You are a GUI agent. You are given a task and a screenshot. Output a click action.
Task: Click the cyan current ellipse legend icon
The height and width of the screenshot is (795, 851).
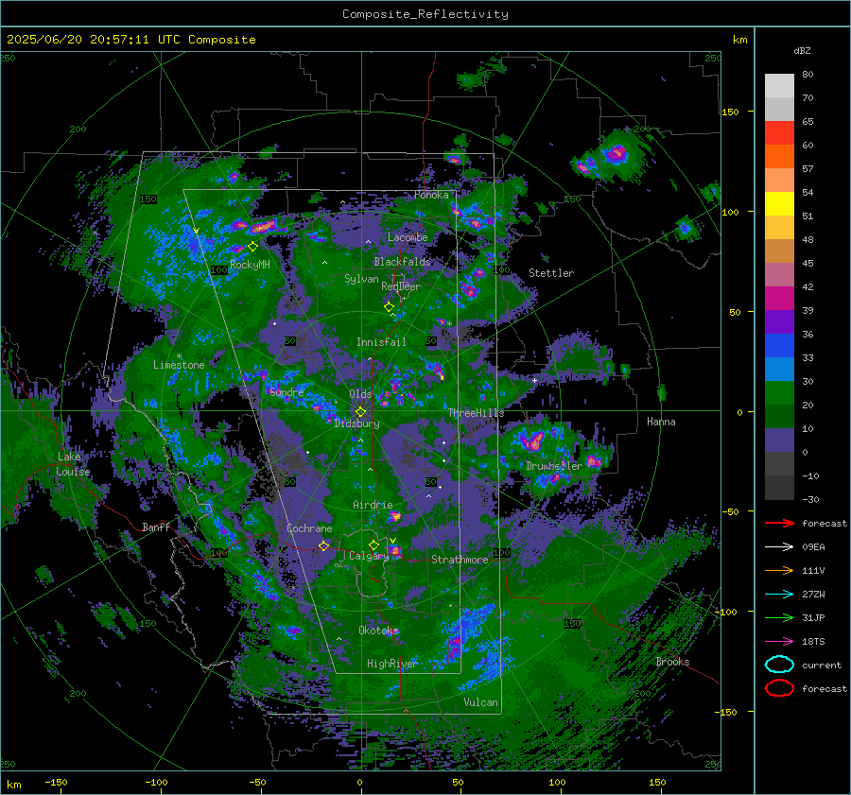click(779, 665)
